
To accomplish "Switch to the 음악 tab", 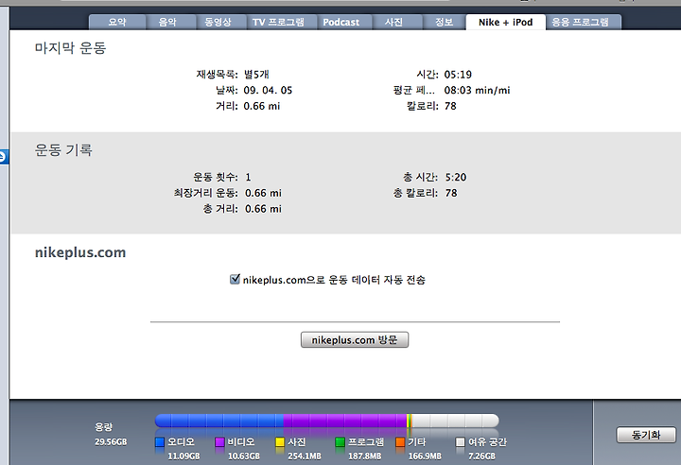I will (x=167, y=22).
